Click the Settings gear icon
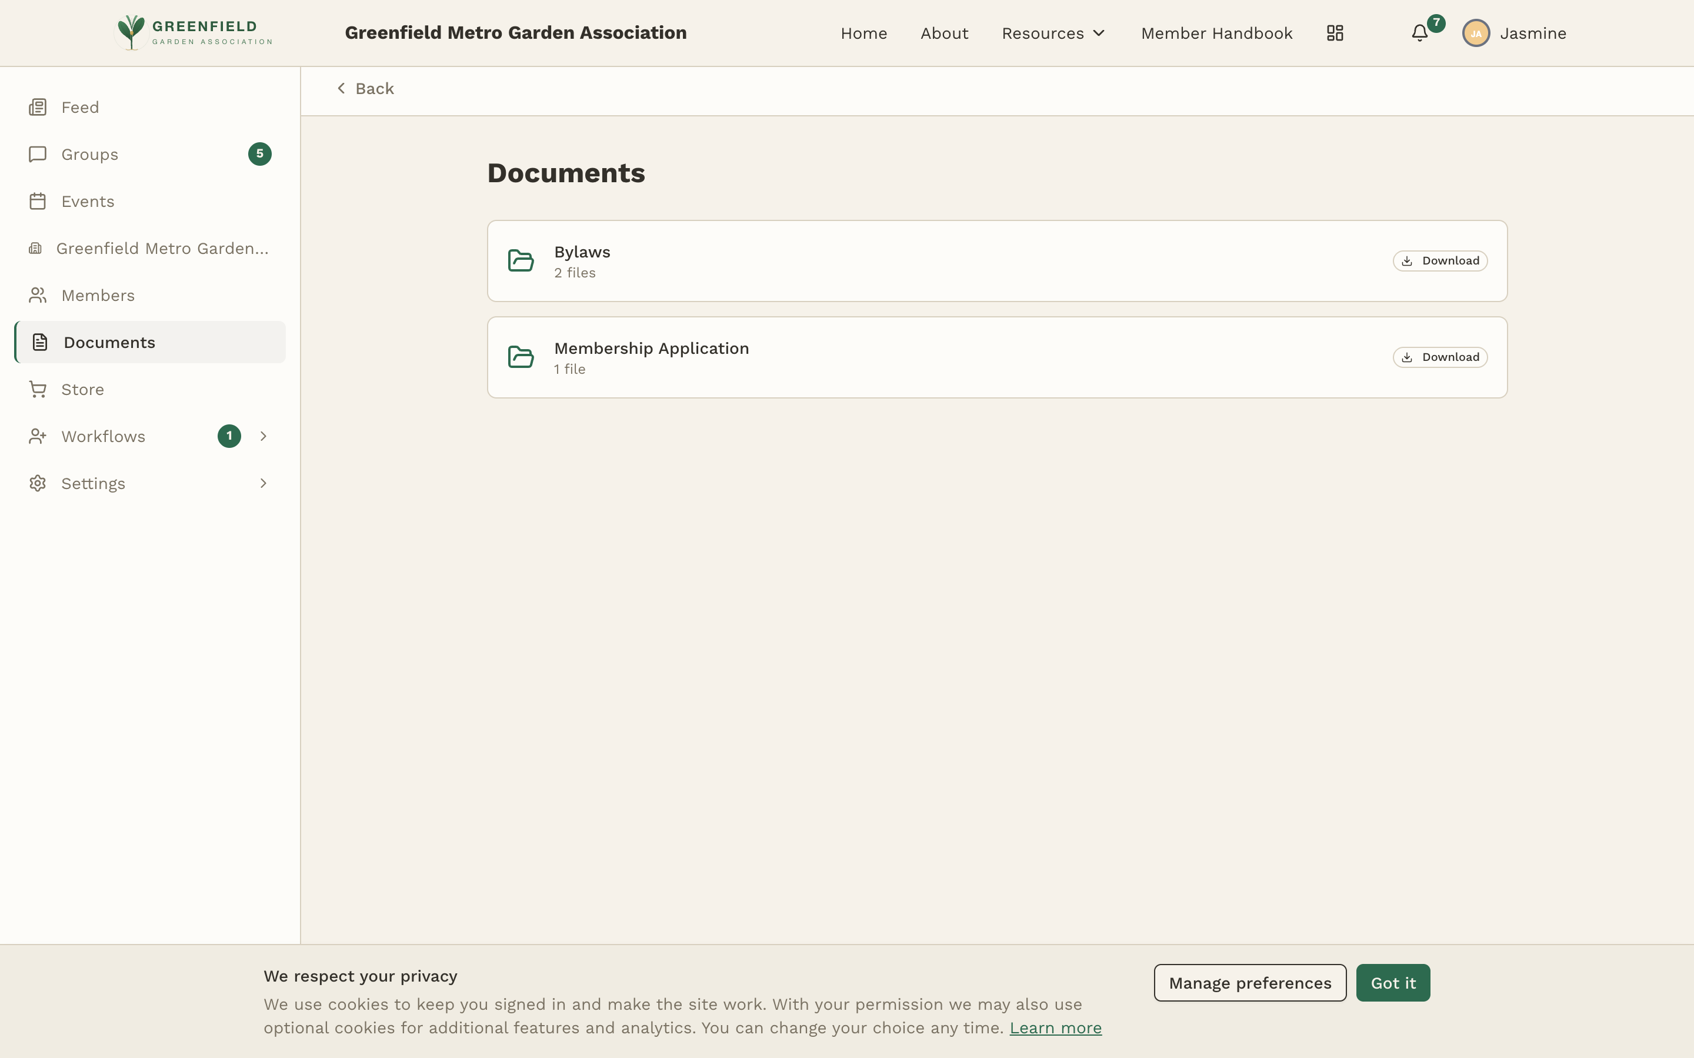Image resolution: width=1694 pixels, height=1058 pixels. pyautogui.click(x=38, y=484)
